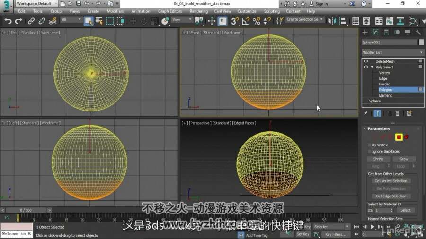
Task: Open the Animation menu
Action: click(141, 11)
